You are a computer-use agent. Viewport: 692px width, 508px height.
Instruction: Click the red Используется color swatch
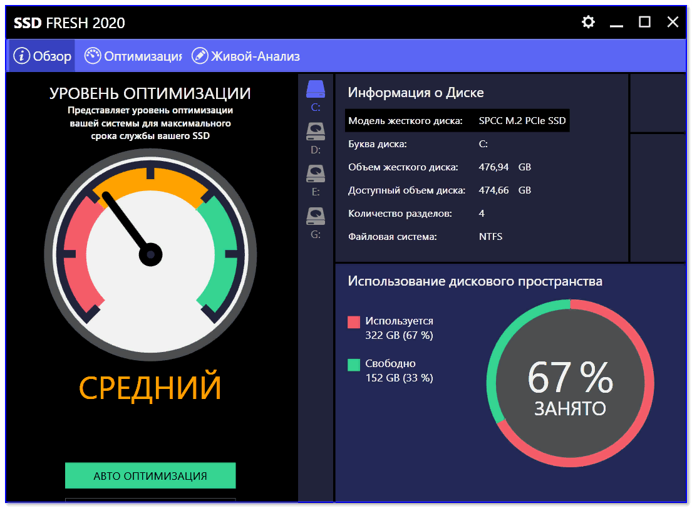(x=354, y=322)
